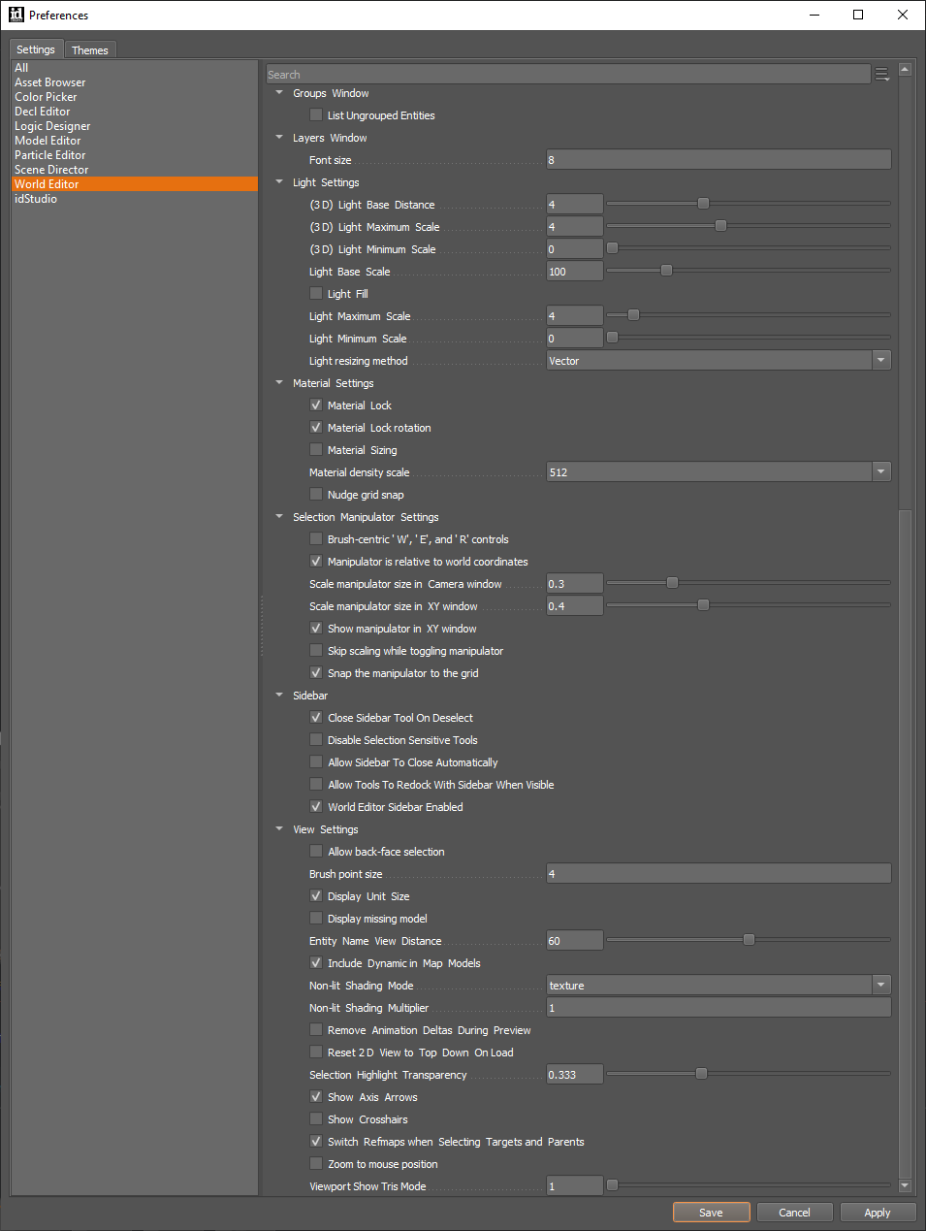
Task: Click the idStudio app icon in title bar
Action: (x=16, y=15)
